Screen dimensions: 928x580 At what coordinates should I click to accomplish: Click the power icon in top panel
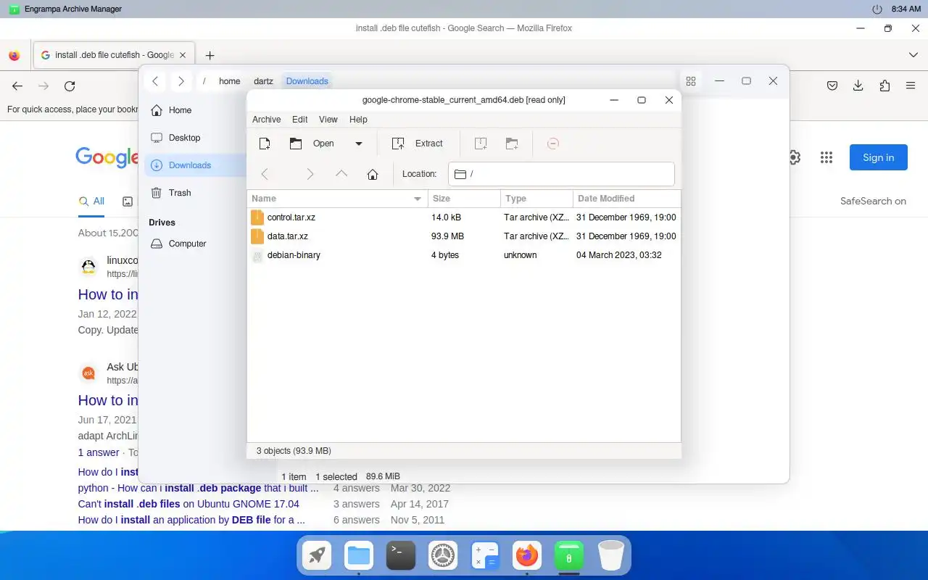pyautogui.click(x=877, y=9)
